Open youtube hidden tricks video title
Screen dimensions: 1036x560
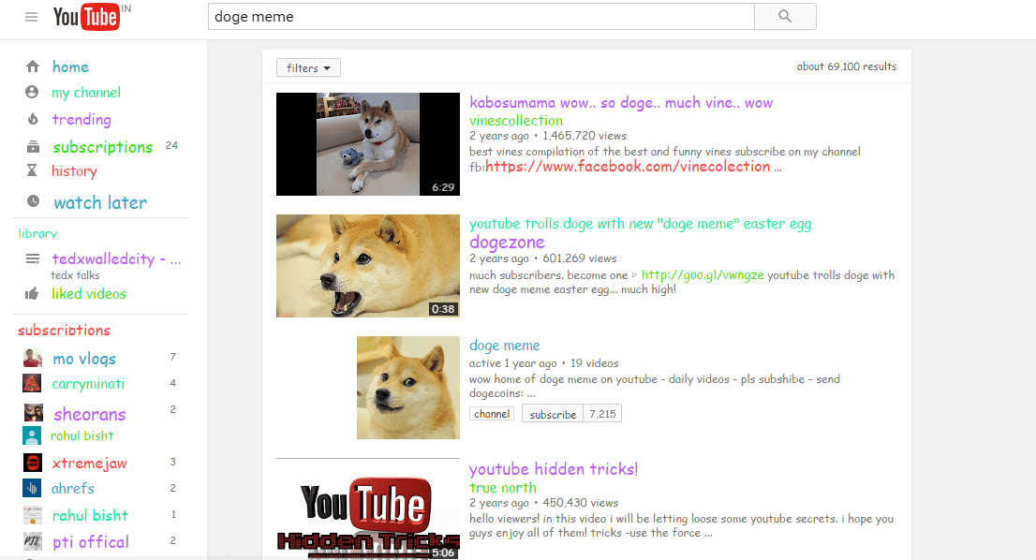(554, 469)
